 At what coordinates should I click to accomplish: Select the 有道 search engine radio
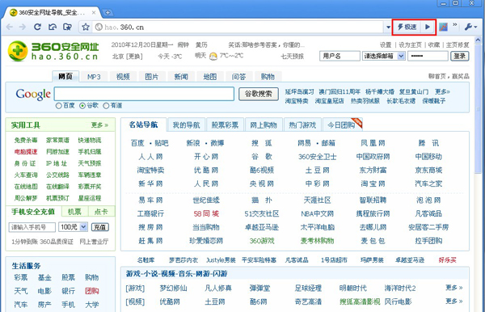106,106
